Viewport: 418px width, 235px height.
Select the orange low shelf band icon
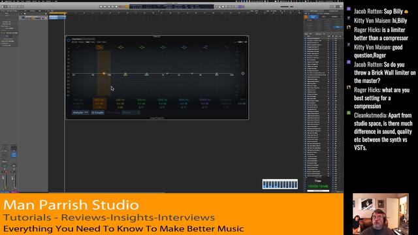click(x=100, y=47)
